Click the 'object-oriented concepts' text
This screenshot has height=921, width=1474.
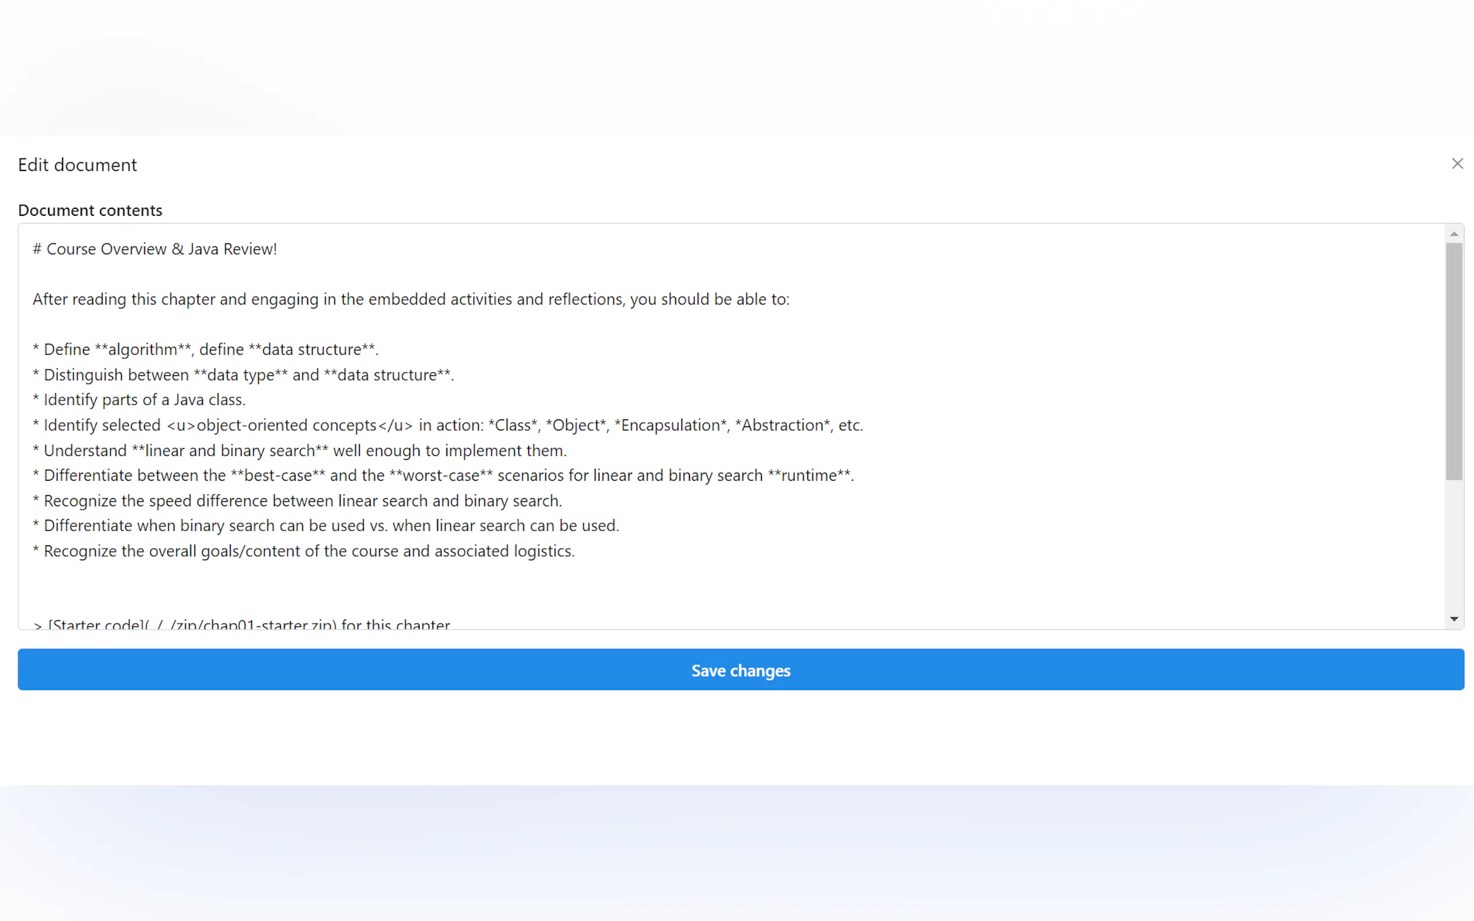pyautogui.click(x=287, y=425)
